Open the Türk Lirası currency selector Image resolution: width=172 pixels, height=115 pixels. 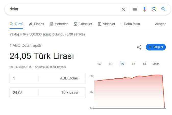pos(62,93)
